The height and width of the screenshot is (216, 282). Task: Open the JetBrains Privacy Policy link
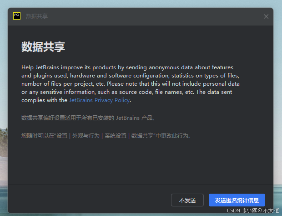pos(99,100)
